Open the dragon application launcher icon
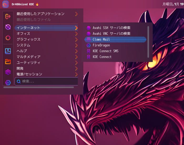The image size is (184, 145). tap(6, 4)
